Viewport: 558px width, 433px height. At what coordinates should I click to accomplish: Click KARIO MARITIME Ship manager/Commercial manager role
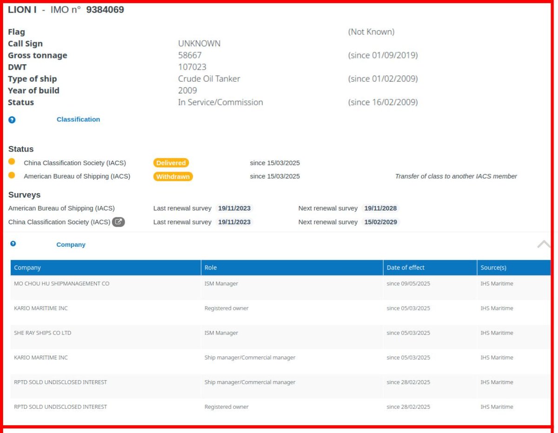coord(250,358)
